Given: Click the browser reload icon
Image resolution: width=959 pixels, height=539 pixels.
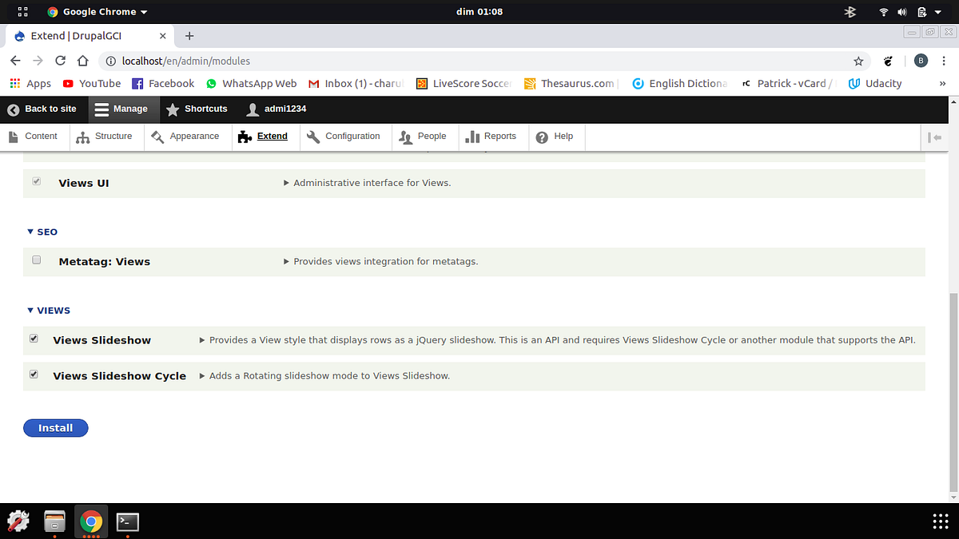Looking at the screenshot, I should (x=60, y=61).
